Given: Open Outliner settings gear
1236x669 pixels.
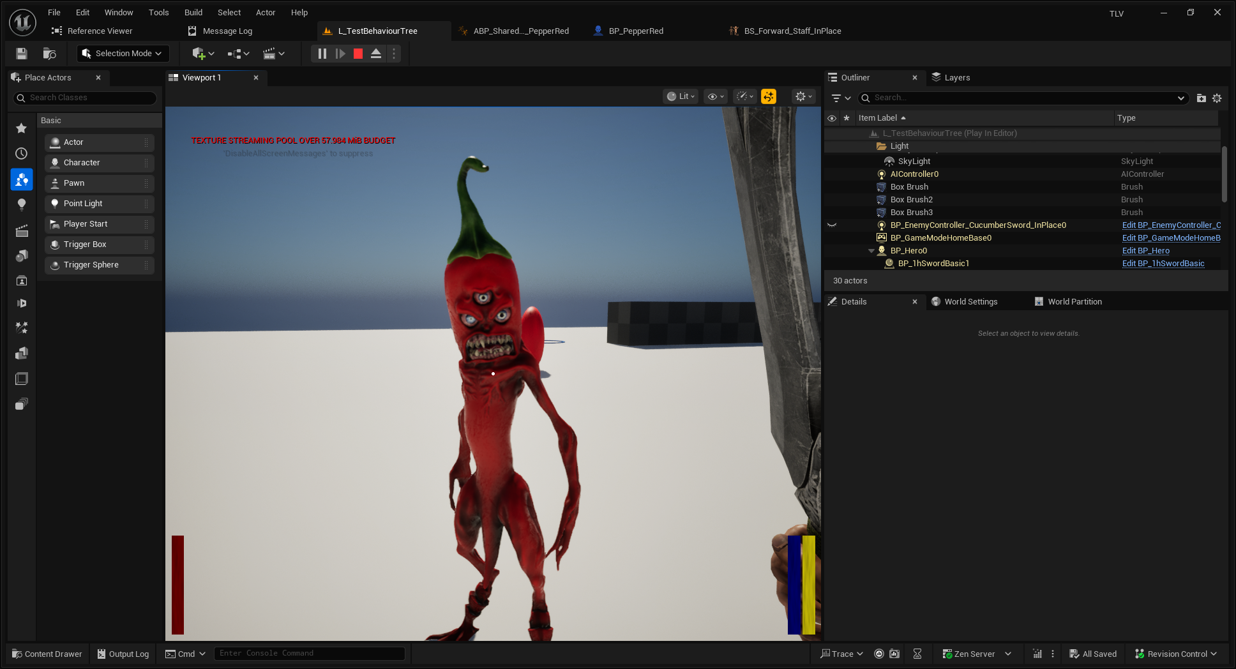Looking at the screenshot, I should click(1217, 98).
